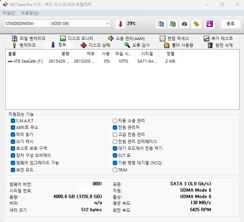Image resolution: width=244 pixels, height=222 pixels.
Task: Toggle the 쓰기 캐시 checkbox
Action: [x=13, y=141]
